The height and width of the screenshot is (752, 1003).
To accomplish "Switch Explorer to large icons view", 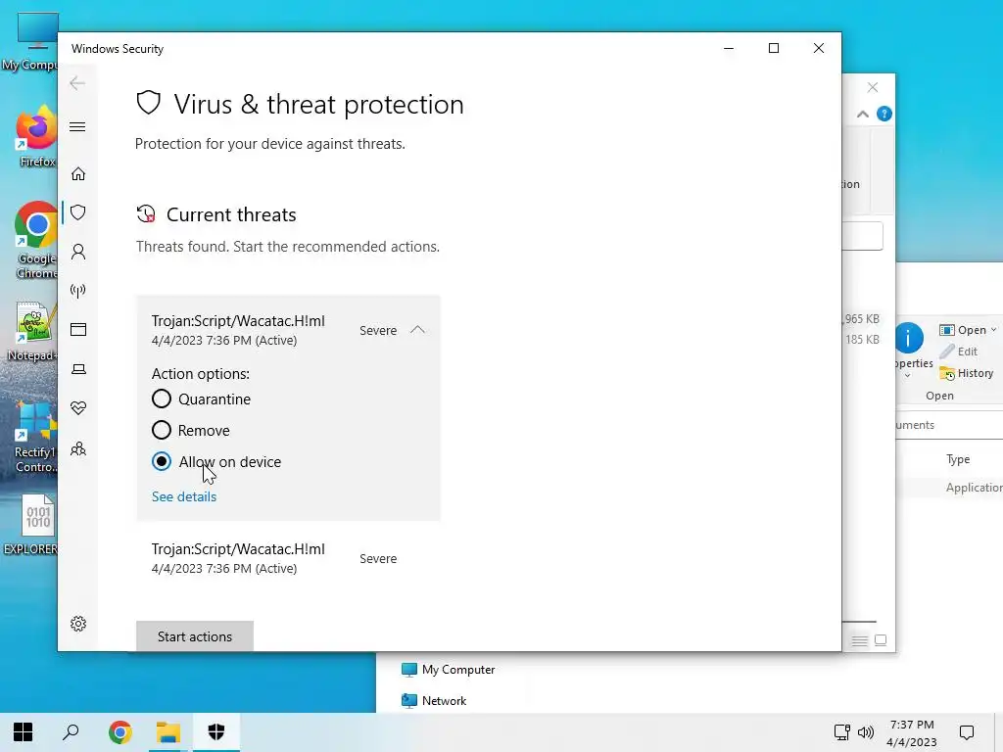I will [x=881, y=640].
